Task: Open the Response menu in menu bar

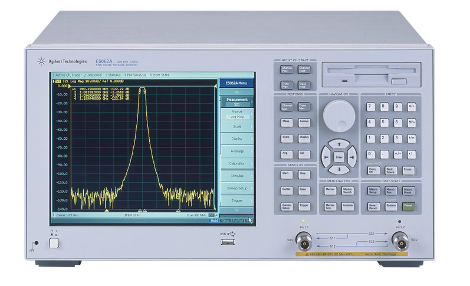Action: [x=93, y=75]
